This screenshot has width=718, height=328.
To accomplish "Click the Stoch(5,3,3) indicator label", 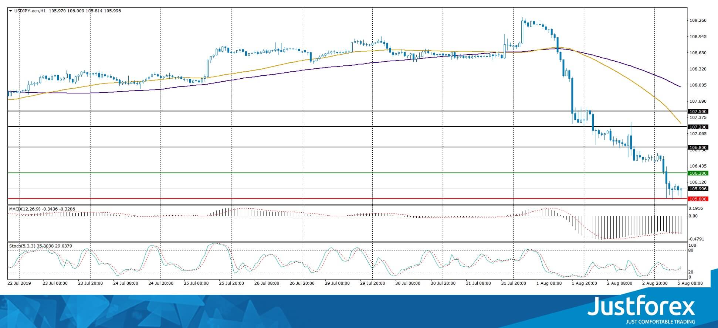I will tap(22, 246).
